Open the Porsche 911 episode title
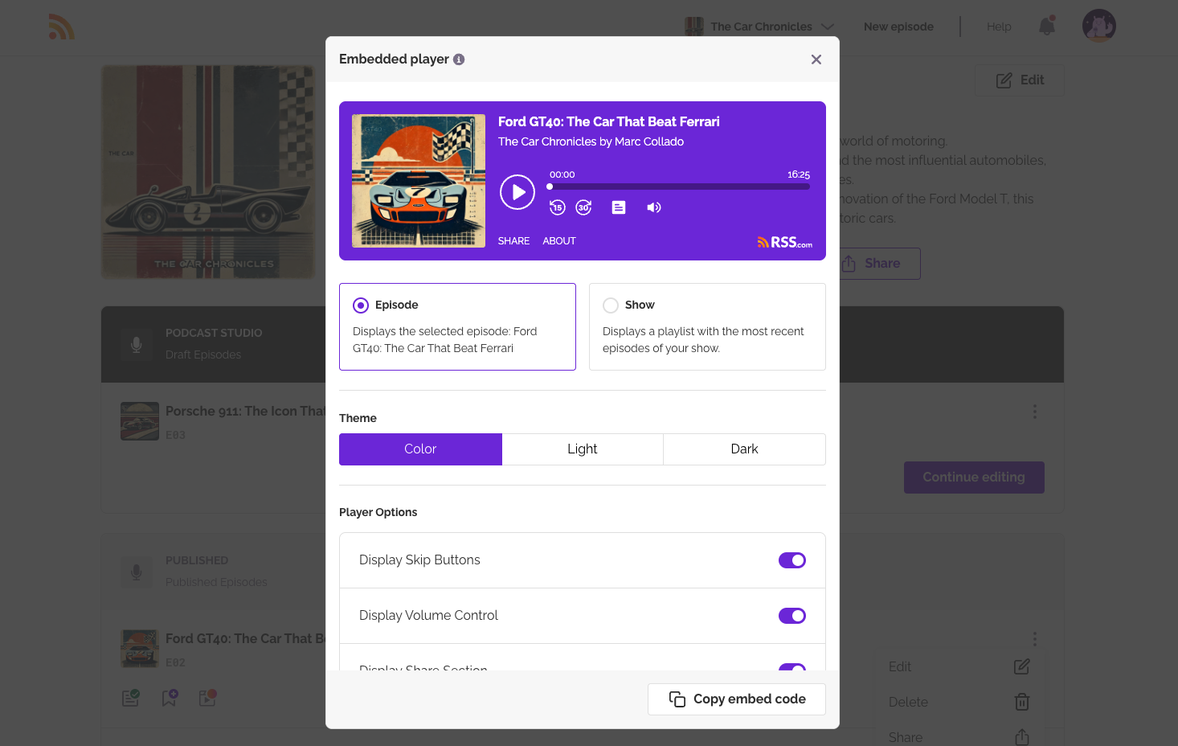Viewport: 1178px width, 746px height. click(x=245, y=412)
